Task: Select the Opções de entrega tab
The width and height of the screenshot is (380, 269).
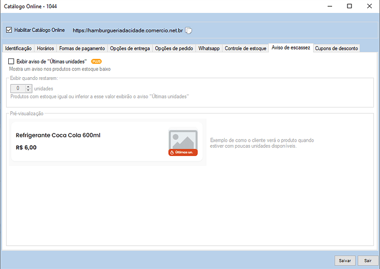Action: coord(130,49)
